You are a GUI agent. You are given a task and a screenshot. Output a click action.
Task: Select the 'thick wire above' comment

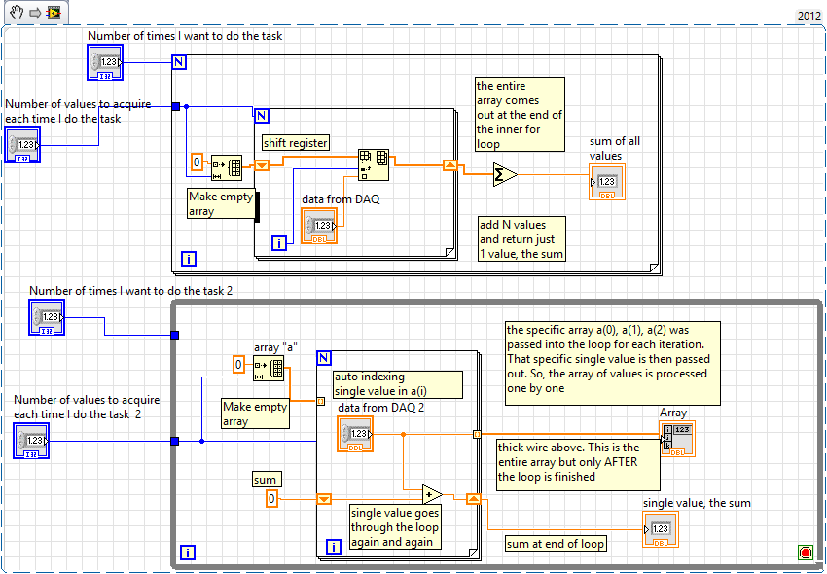578,466
